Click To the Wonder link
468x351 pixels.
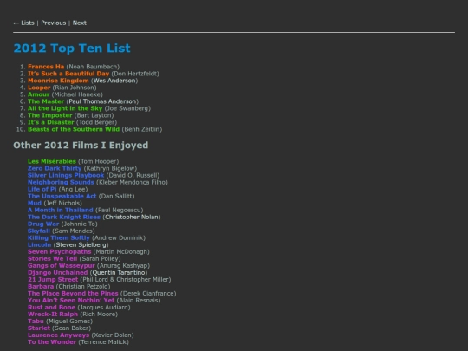(52, 342)
